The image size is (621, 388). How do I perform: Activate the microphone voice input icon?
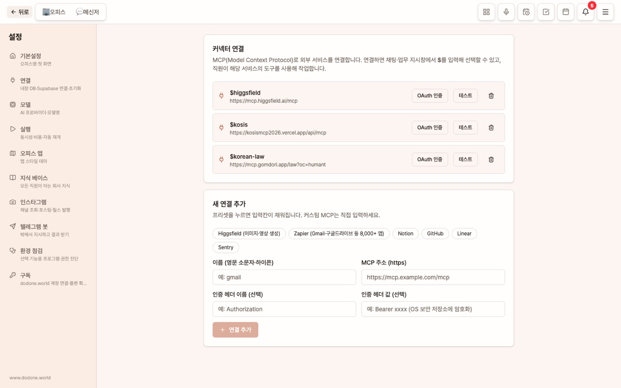pos(506,12)
